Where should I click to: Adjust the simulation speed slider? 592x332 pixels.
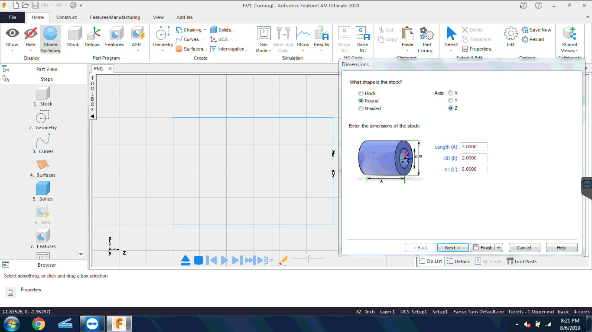coord(309,259)
